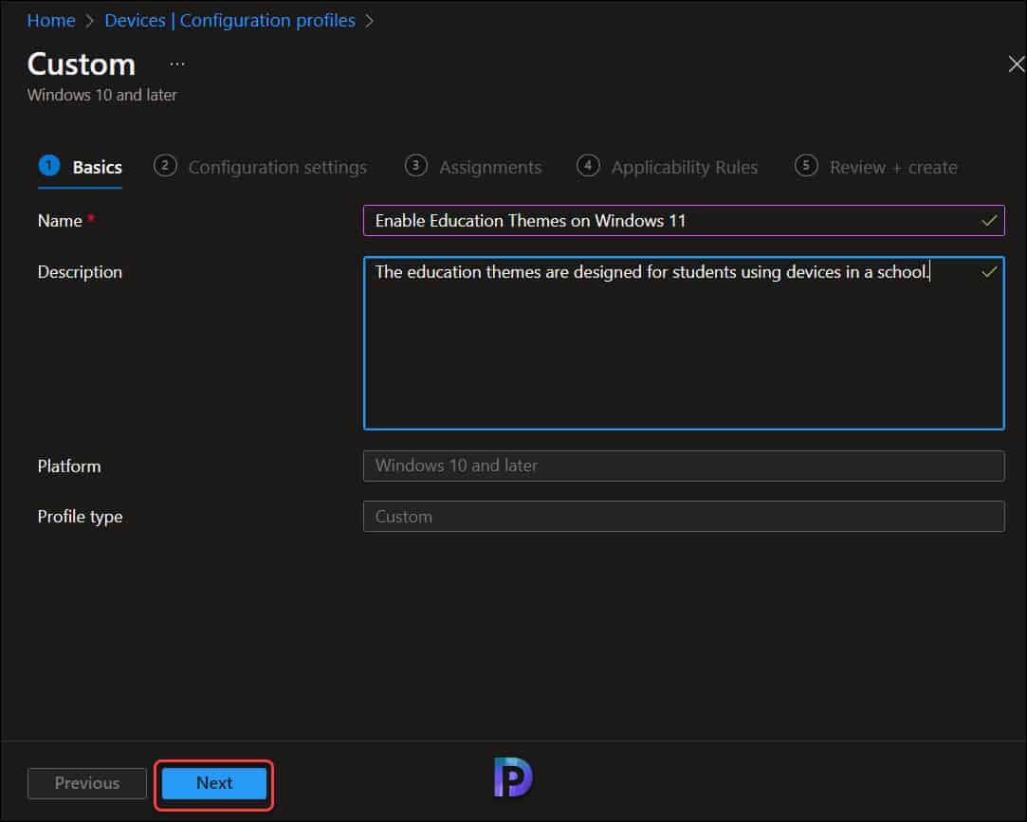Click the Next button
This screenshot has width=1027, height=822.
214,783
